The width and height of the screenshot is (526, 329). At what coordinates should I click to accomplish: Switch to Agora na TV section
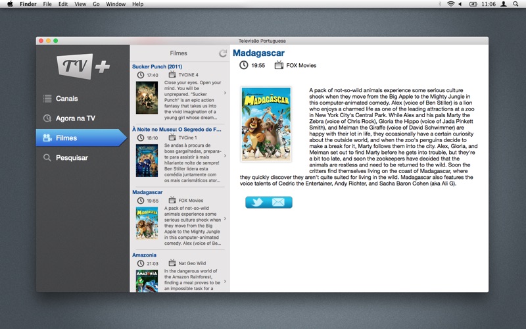tap(83, 118)
